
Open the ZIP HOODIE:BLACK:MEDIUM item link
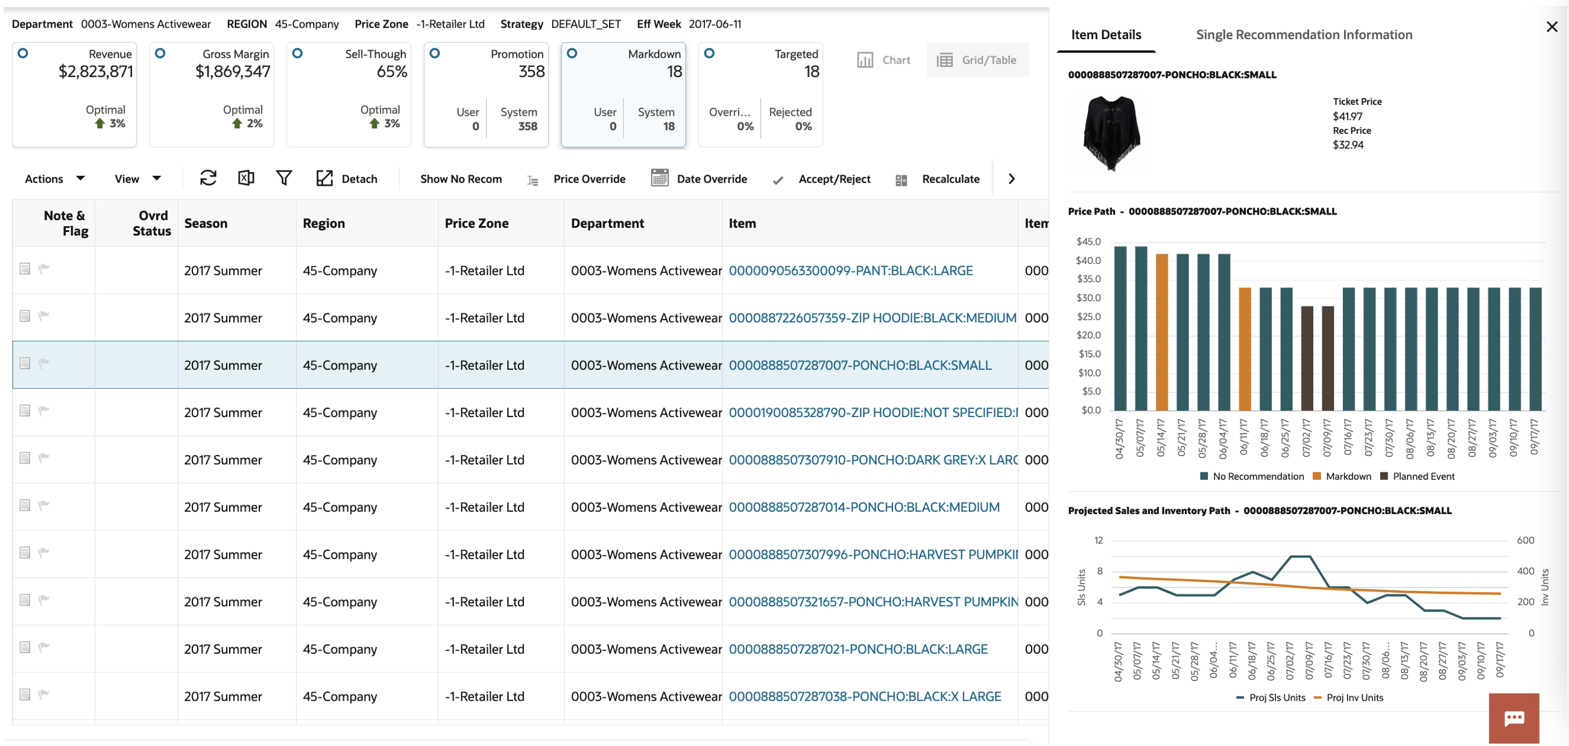click(x=872, y=318)
